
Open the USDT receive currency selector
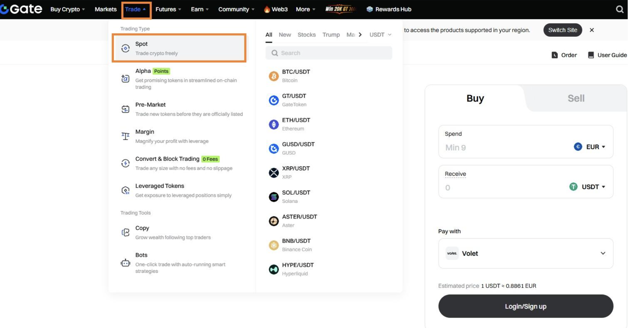(587, 187)
